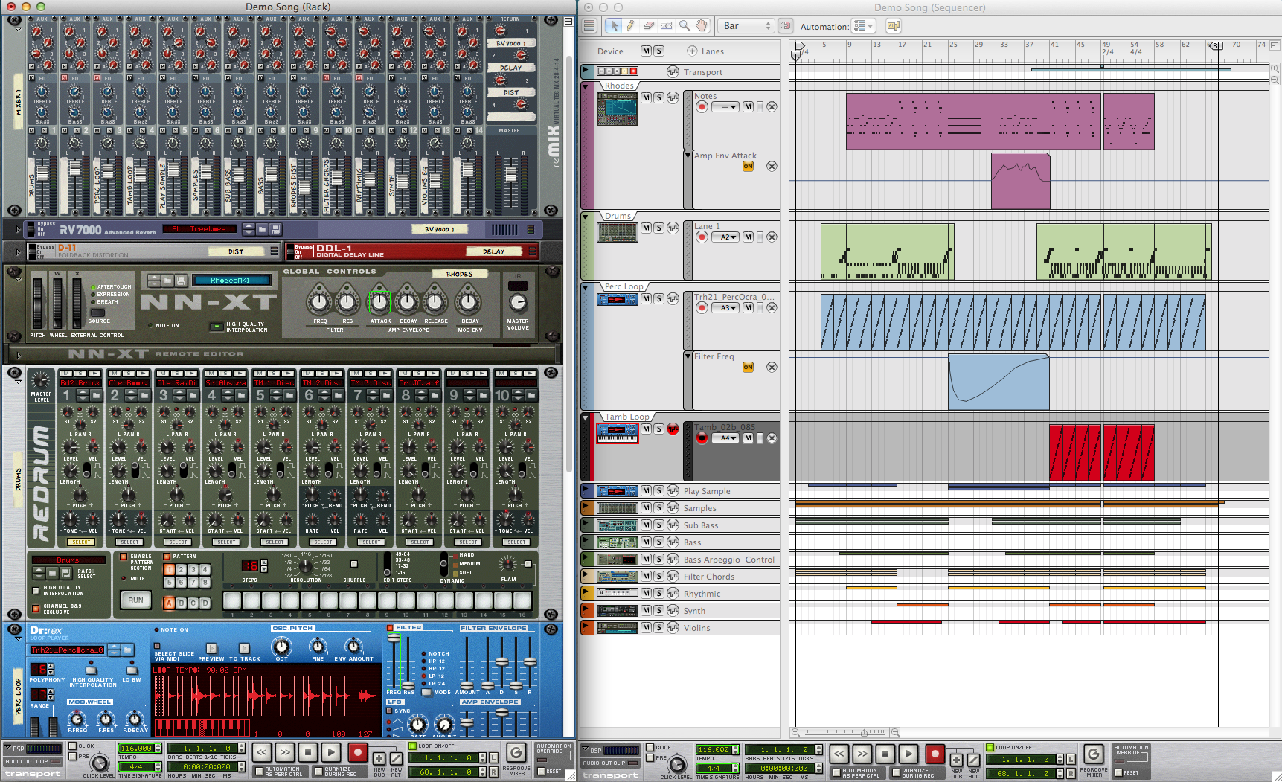Viewport: 1282px width, 782px height.
Task: Mute the Drums track
Action: (x=645, y=227)
